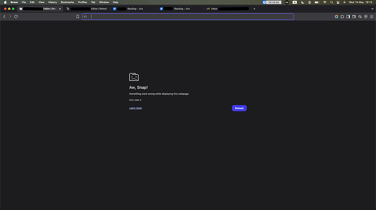Go back using the back arrow
The height and width of the screenshot is (210, 376).
[x=4, y=16]
